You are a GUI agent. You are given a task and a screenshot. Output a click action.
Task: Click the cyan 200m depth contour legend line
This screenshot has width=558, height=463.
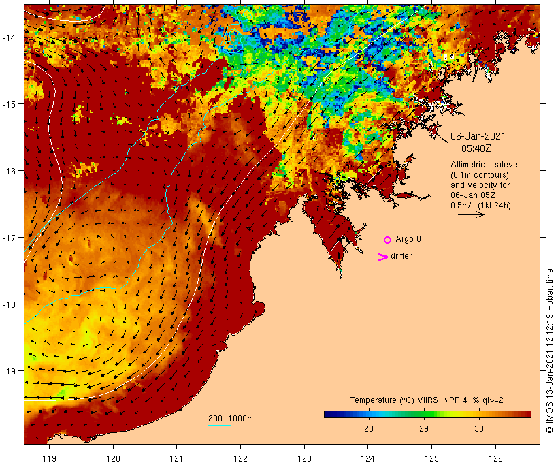pos(220,425)
